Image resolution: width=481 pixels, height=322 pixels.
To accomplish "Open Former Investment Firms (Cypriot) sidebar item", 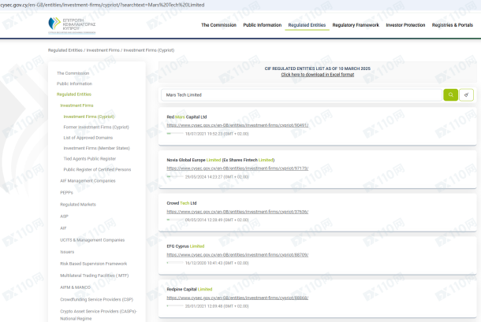I will pyautogui.click(x=96, y=127).
